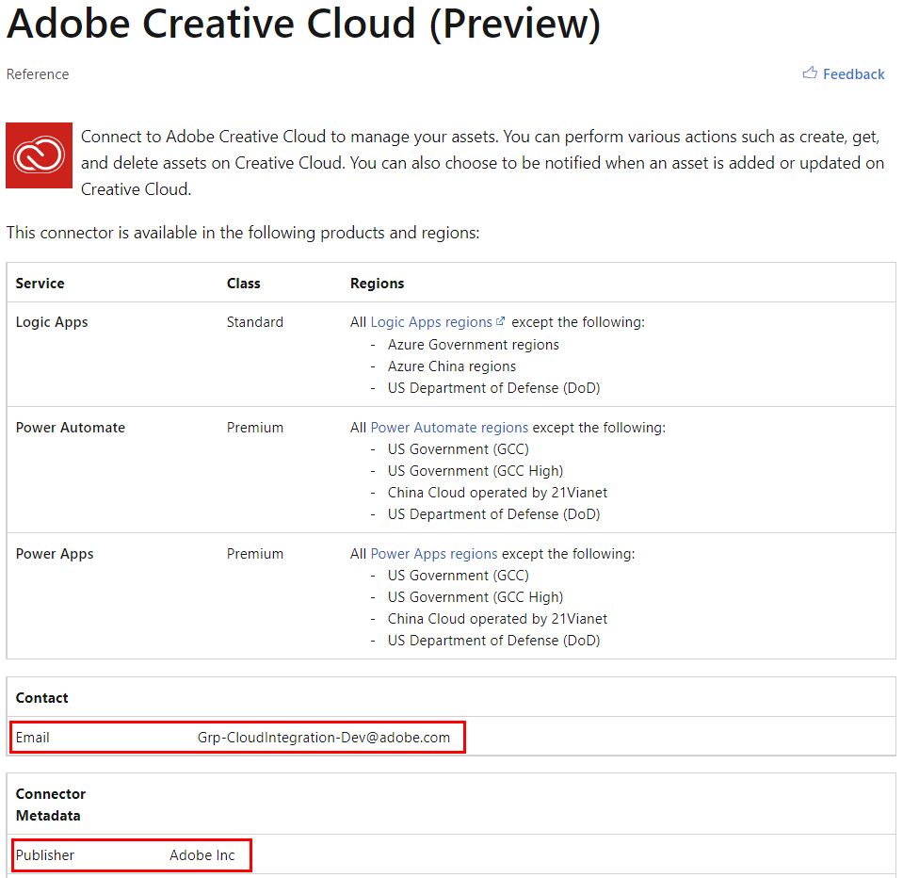Screen dimensions: 903x878
Task: Click the Azure Government regions entry
Action: point(473,345)
